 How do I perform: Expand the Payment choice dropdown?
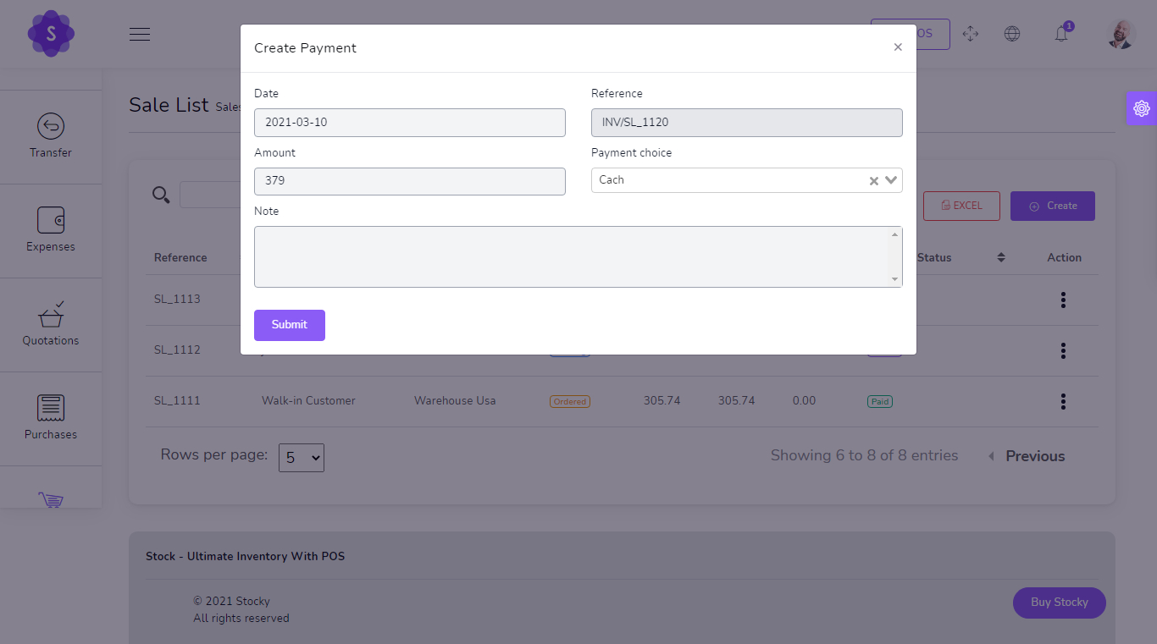(890, 179)
